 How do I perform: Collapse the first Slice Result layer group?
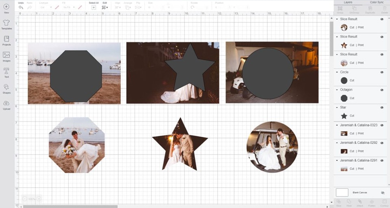[337, 19]
